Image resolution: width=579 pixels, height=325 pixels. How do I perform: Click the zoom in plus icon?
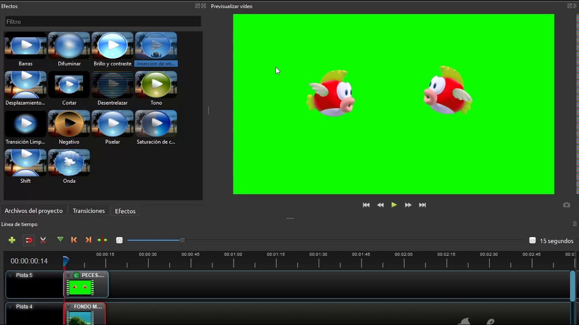click(x=119, y=240)
